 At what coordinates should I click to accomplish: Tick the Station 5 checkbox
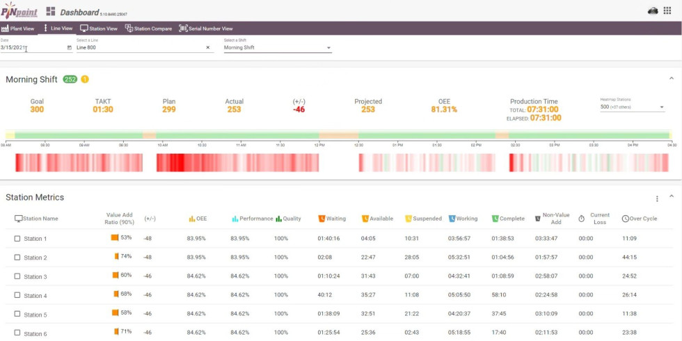17,315
